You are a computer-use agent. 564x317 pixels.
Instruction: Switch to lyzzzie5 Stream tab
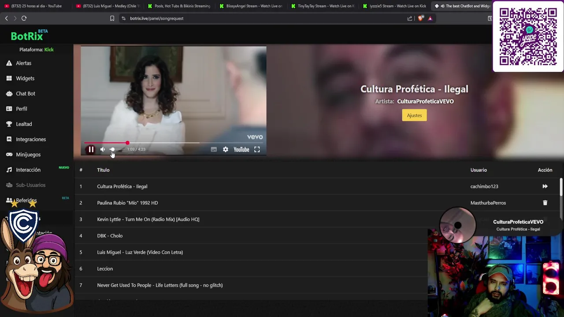coord(395,6)
